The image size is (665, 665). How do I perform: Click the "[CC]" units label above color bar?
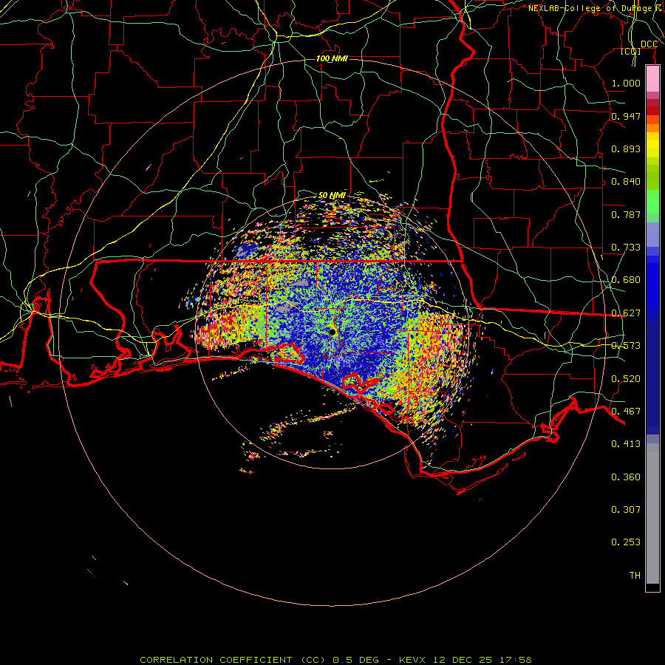tap(631, 51)
